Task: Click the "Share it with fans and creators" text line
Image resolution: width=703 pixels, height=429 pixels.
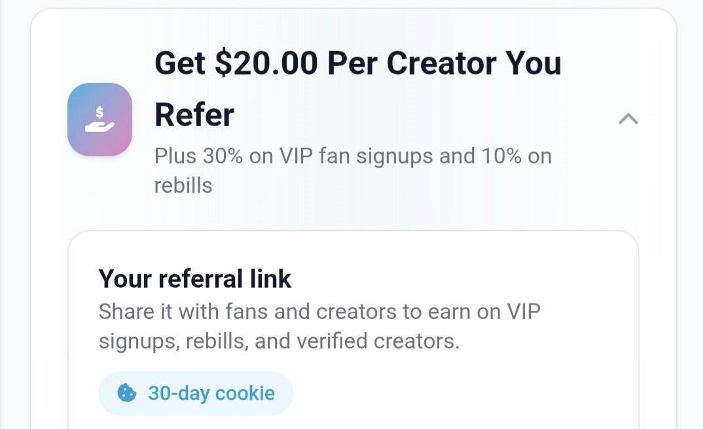Action: [319, 311]
